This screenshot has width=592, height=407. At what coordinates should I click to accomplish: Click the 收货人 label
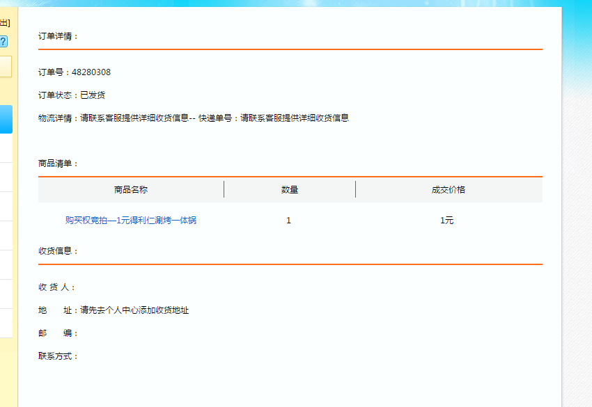[56, 287]
